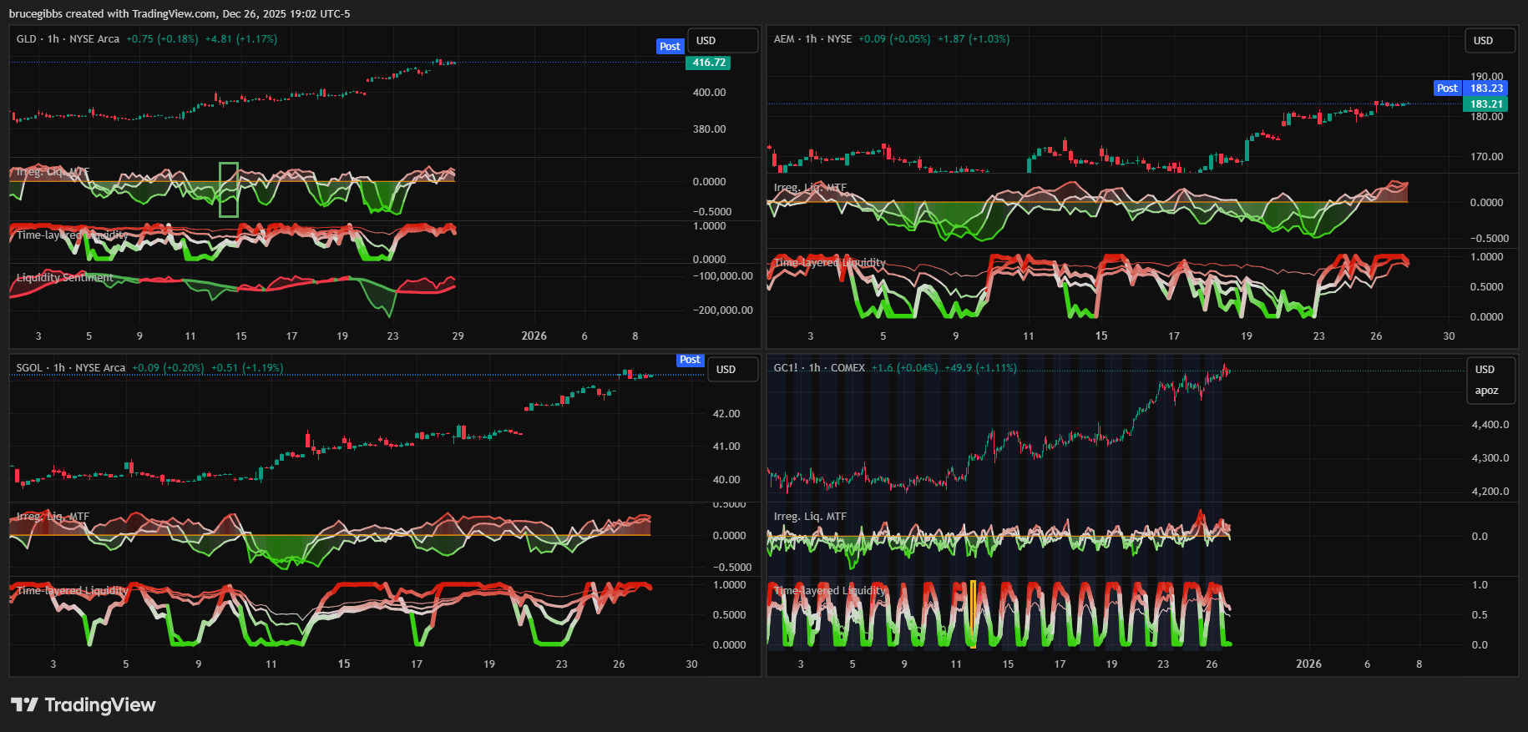Image resolution: width=1528 pixels, height=732 pixels.
Task: Click the green 183.21 price label on AEM
Action: point(1485,104)
